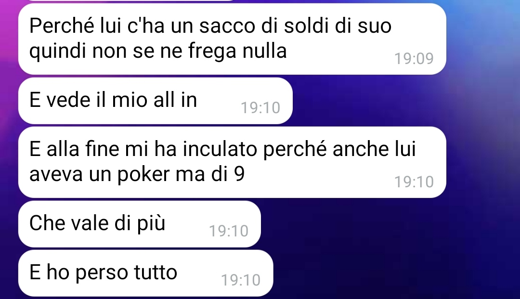Tap the "Che vale di più" message bubble

point(139,224)
